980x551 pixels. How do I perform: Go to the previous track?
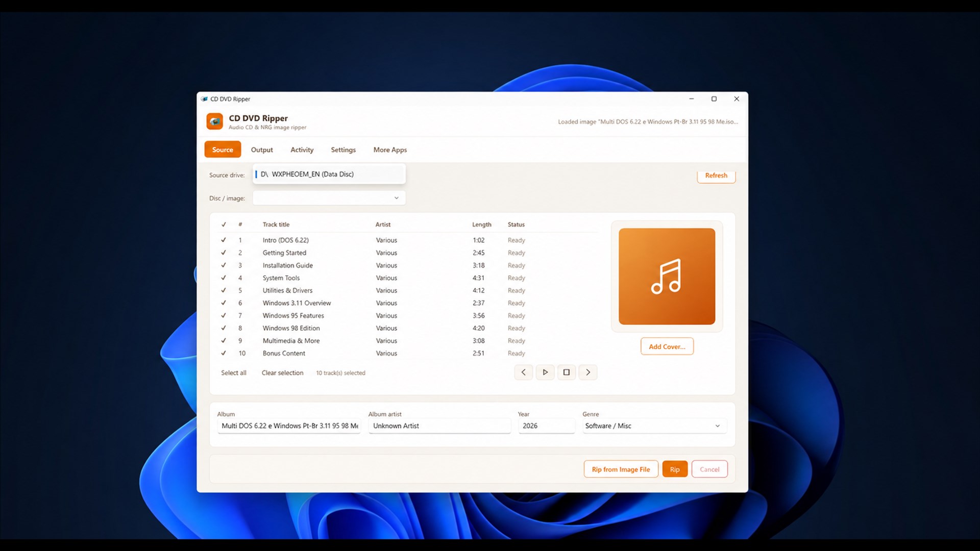coord(524,372)
